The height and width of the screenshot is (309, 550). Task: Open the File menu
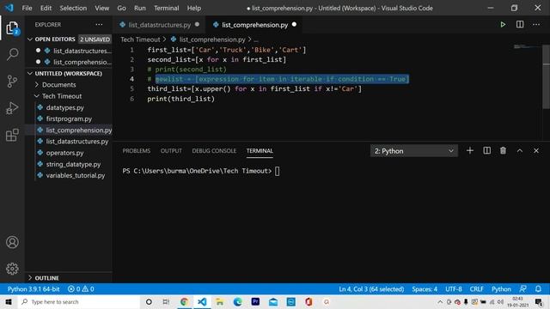point(27,8)
